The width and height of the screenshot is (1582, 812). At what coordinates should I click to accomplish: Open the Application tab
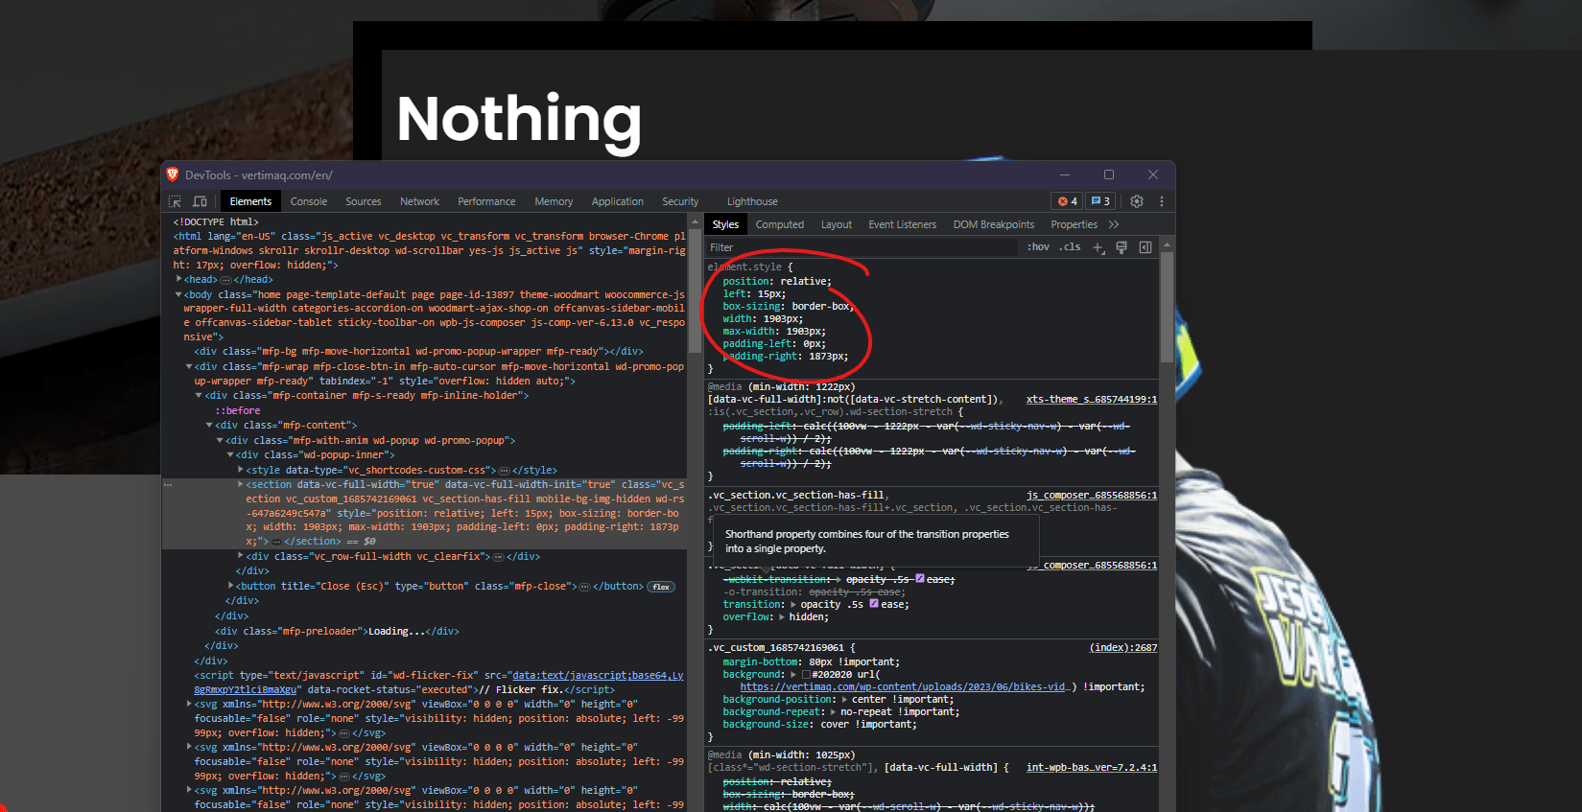pyautogui.click(x=618, y=201)
